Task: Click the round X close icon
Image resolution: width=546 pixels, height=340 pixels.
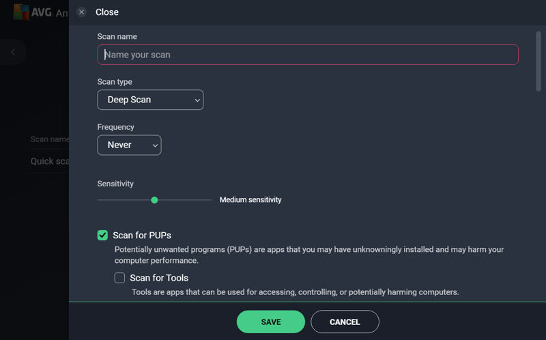Action: 81,12
